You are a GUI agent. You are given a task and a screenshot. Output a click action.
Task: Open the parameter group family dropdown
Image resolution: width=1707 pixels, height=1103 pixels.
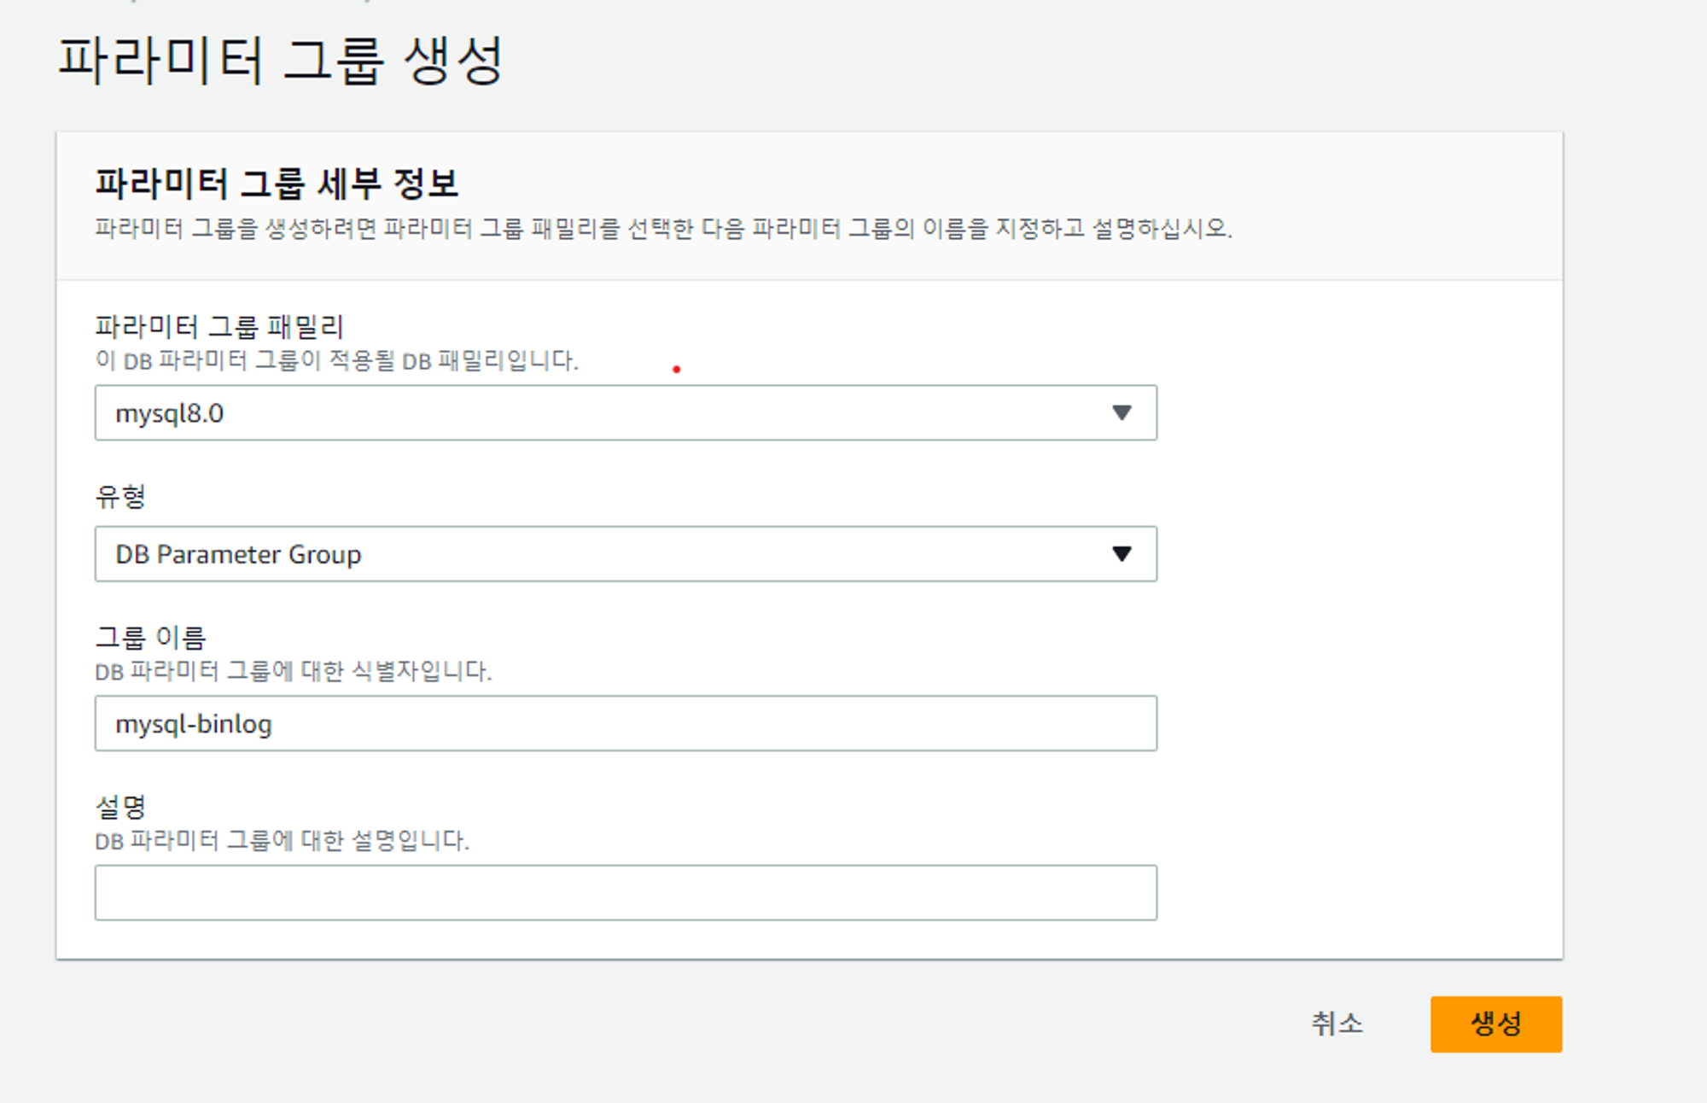[x=625, y=413]
